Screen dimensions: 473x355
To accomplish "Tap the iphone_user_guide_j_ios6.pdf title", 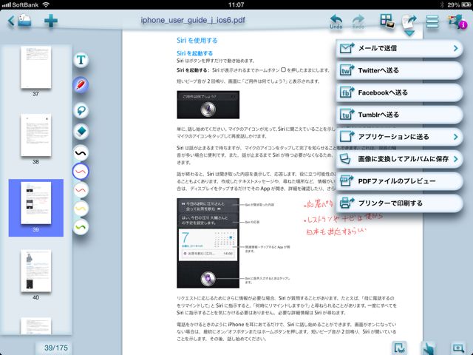I will (193, 20).
